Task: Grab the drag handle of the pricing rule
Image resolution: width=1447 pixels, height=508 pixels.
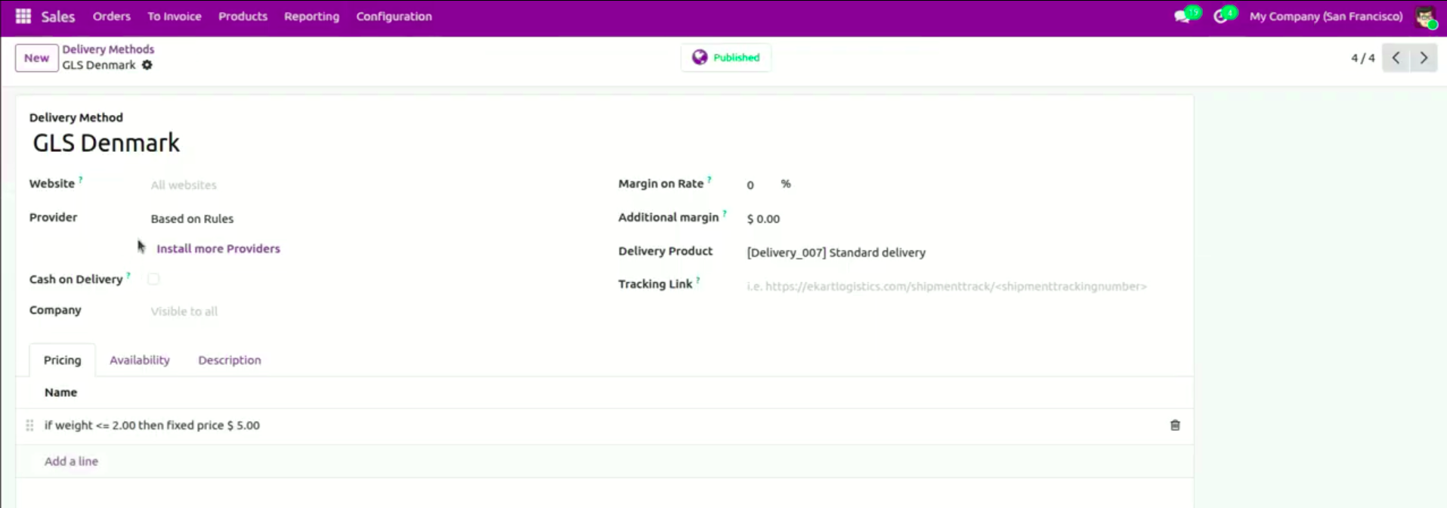Action: click(29, 426)
